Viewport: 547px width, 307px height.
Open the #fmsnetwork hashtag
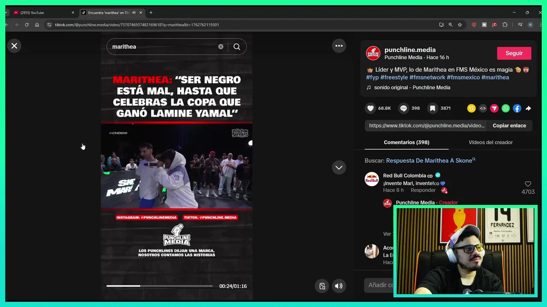[427, 77]
